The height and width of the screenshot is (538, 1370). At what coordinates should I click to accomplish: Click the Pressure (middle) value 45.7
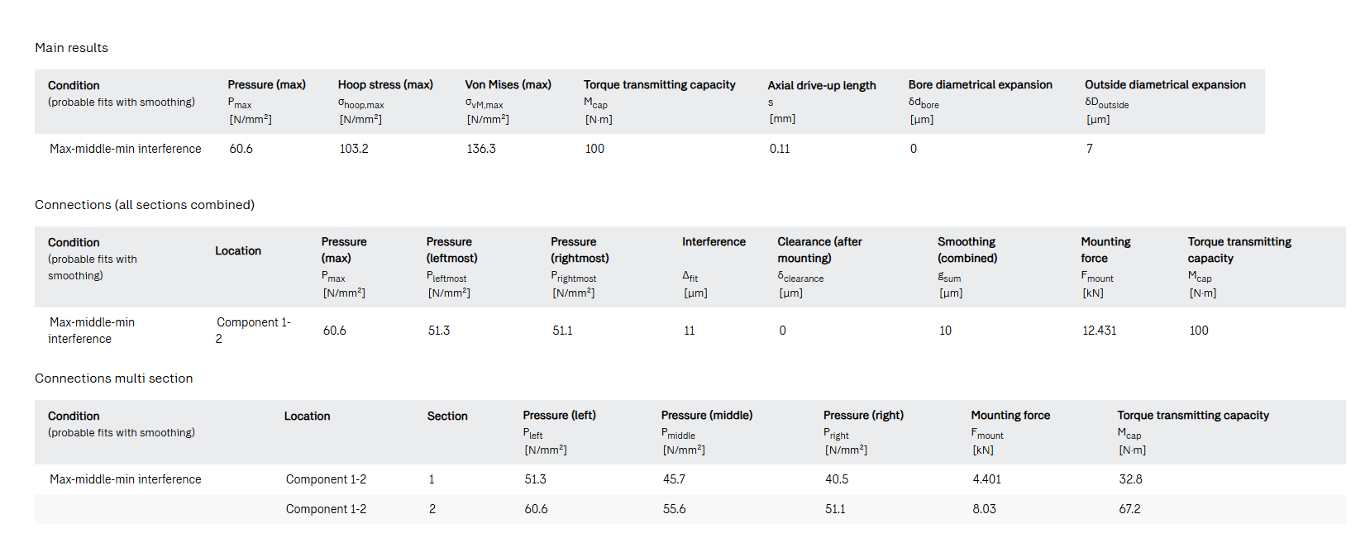pyautogui.click(x=674, y=479)
